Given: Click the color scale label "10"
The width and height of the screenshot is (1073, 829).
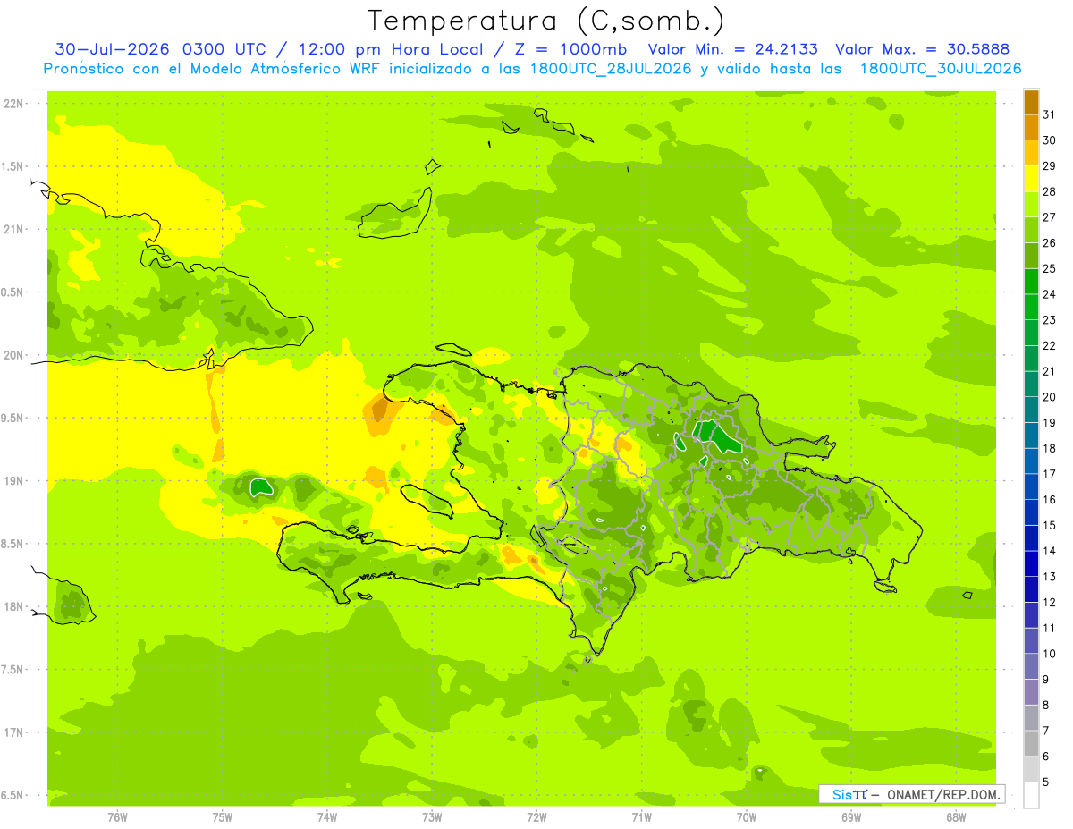Looking at the screenshot, I should [1049, 654].
